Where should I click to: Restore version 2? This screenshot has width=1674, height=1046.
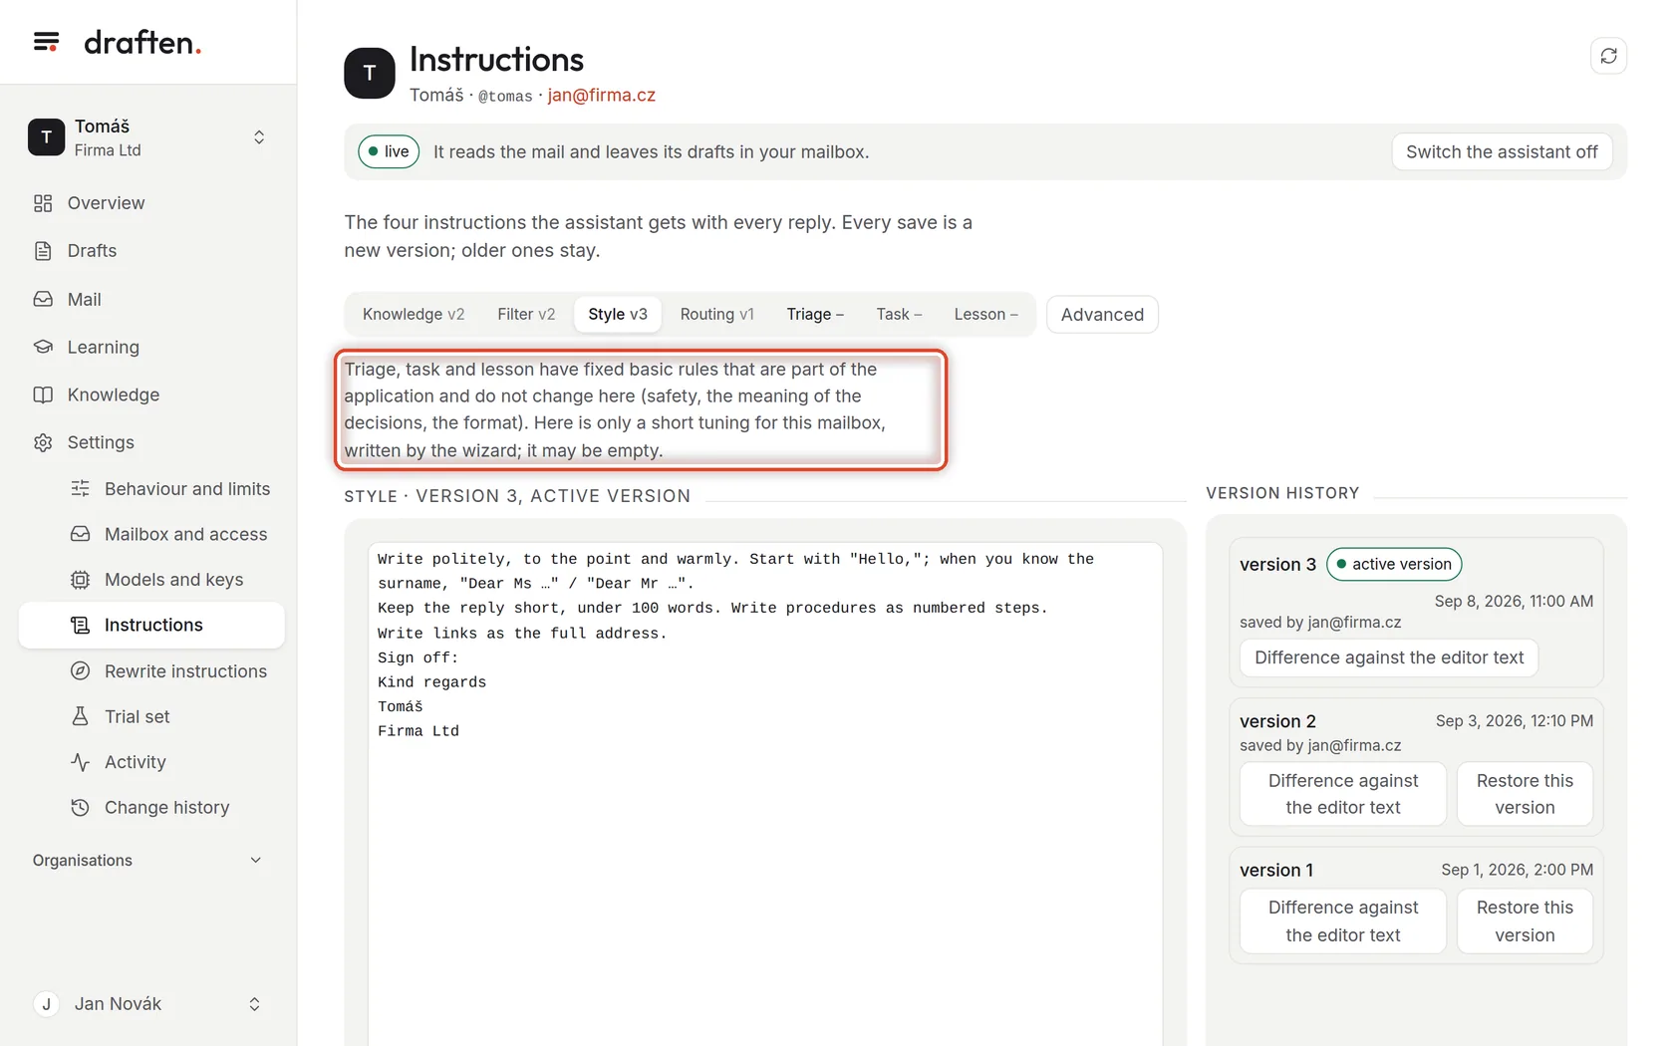[1525, 794]
